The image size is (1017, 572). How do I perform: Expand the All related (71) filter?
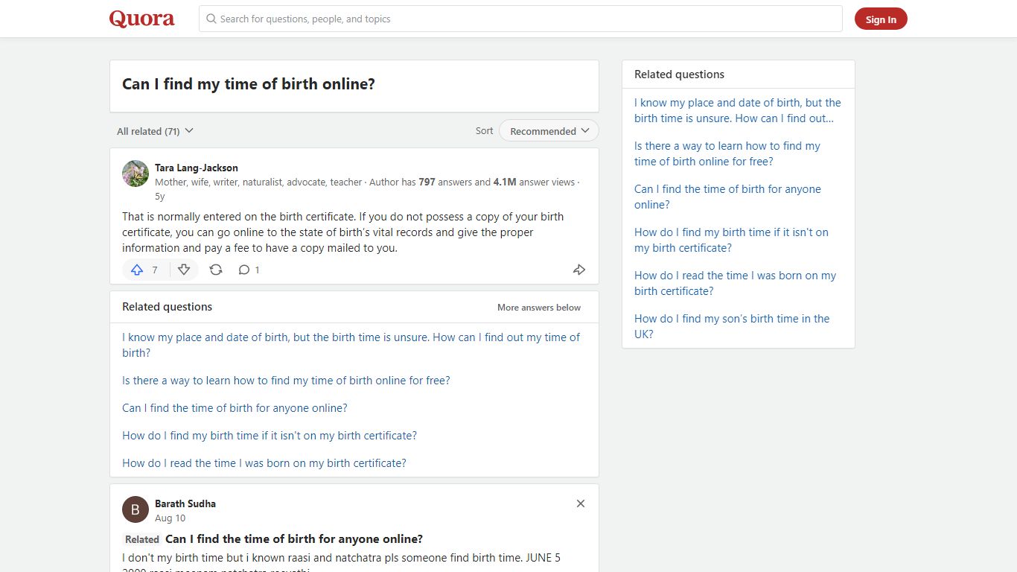click(x=155, y=131)
